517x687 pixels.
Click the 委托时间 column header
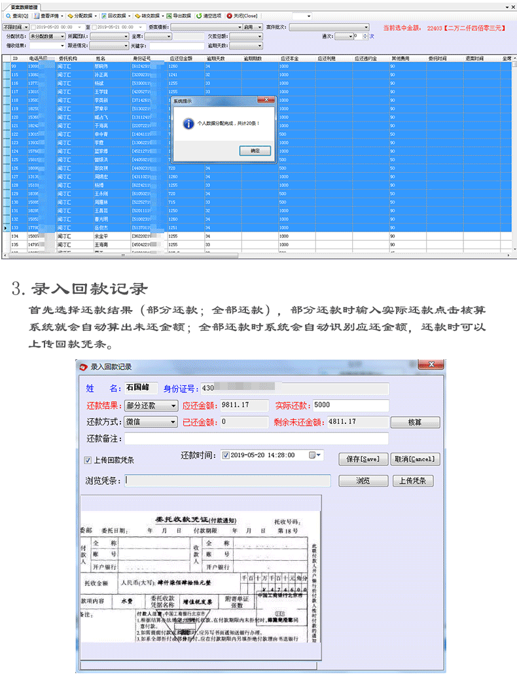click(x=444, y=58)
